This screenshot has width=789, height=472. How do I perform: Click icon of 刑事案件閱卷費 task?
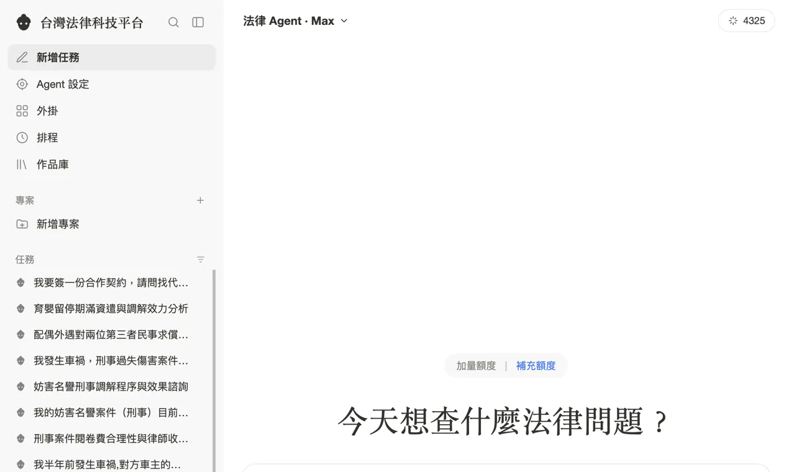point(21,438)
